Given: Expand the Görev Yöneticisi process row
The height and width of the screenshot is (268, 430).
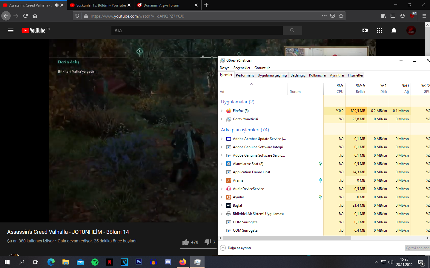Looking at the screenshot, I should 221,119.
